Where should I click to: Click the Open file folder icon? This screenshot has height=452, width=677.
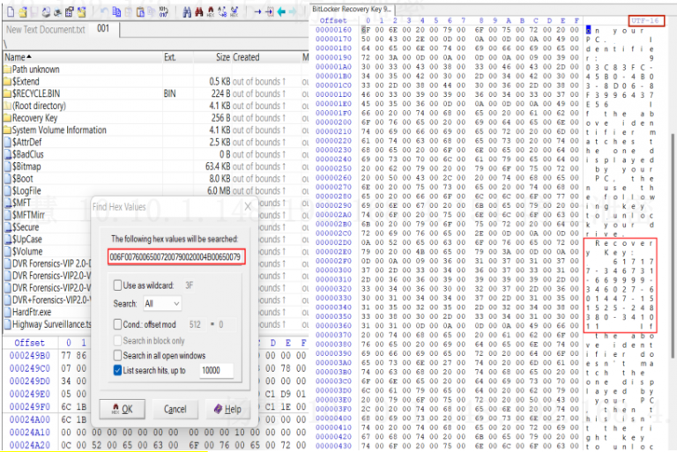[x=23, y=11]
